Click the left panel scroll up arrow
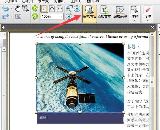The width and height of the screenshot is (160, 130). 4,49
